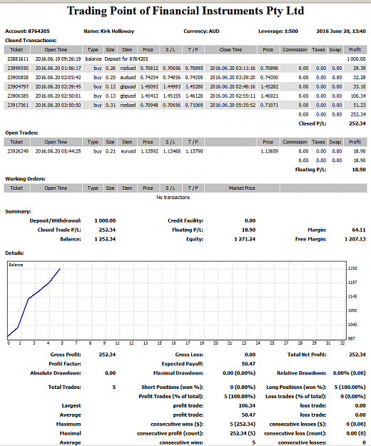
Task: Click the current price 1.13659
Action: (x=269, y=151)
